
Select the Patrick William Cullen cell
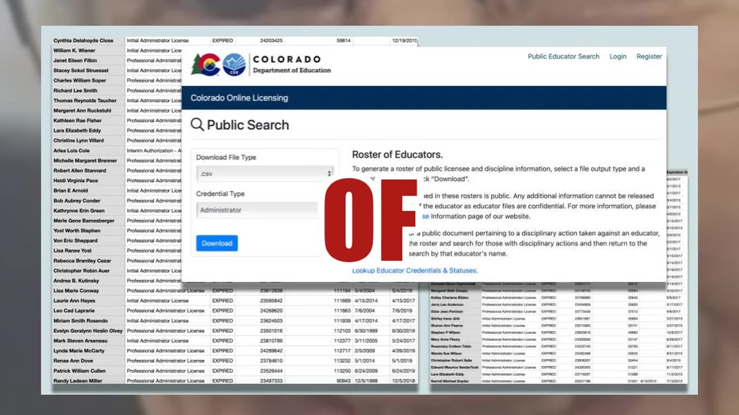[x=89, y=371]
